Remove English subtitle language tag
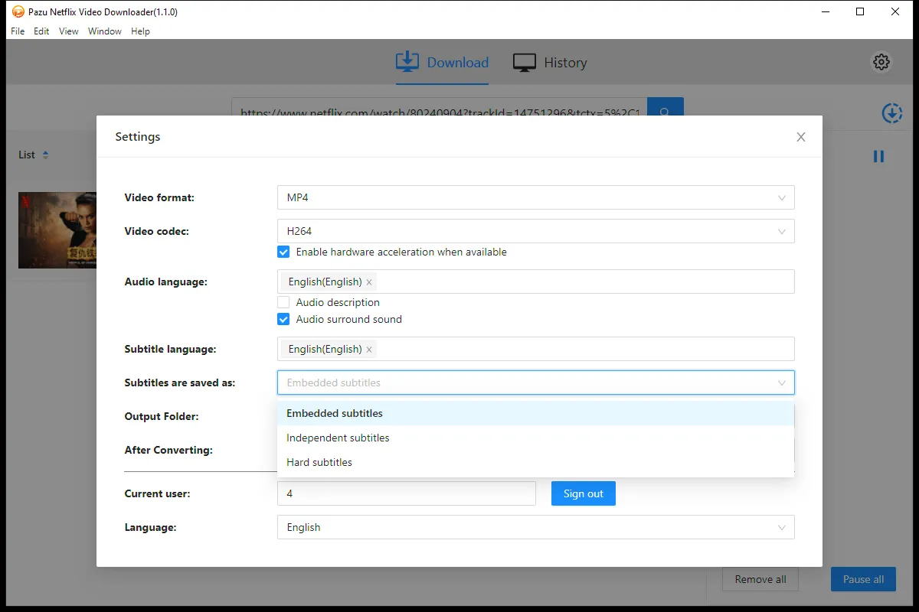The width and height of the screenshot is (919, 612). point(369,350)
